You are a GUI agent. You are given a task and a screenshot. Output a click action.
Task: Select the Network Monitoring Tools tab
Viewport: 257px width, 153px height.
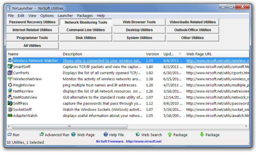pos(86,22)
